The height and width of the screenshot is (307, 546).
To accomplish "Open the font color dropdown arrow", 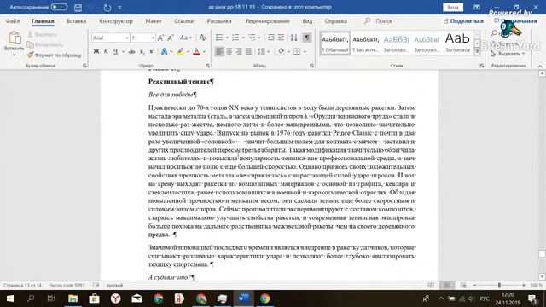I will 205,51.
